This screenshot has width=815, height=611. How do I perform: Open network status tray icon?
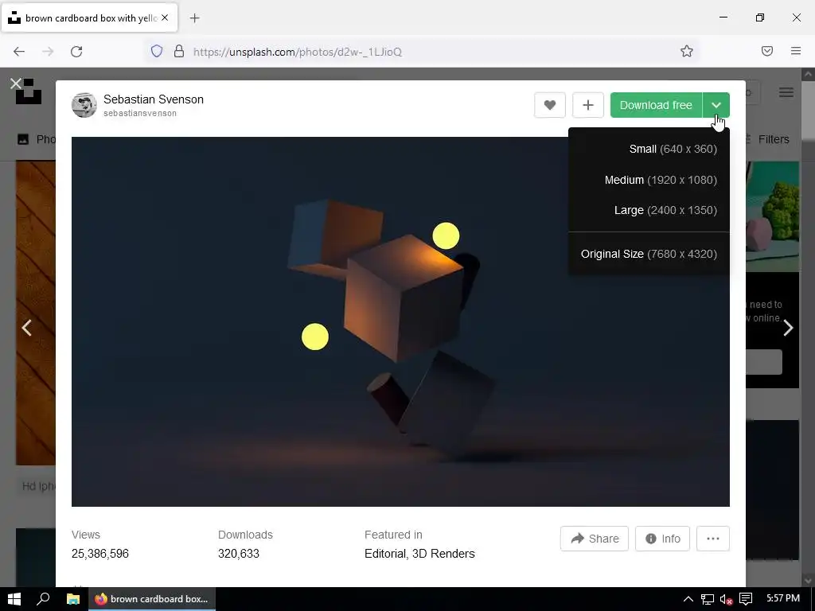[708, 600]
